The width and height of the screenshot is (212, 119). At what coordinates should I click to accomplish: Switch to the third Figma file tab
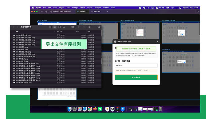[96, 12]
